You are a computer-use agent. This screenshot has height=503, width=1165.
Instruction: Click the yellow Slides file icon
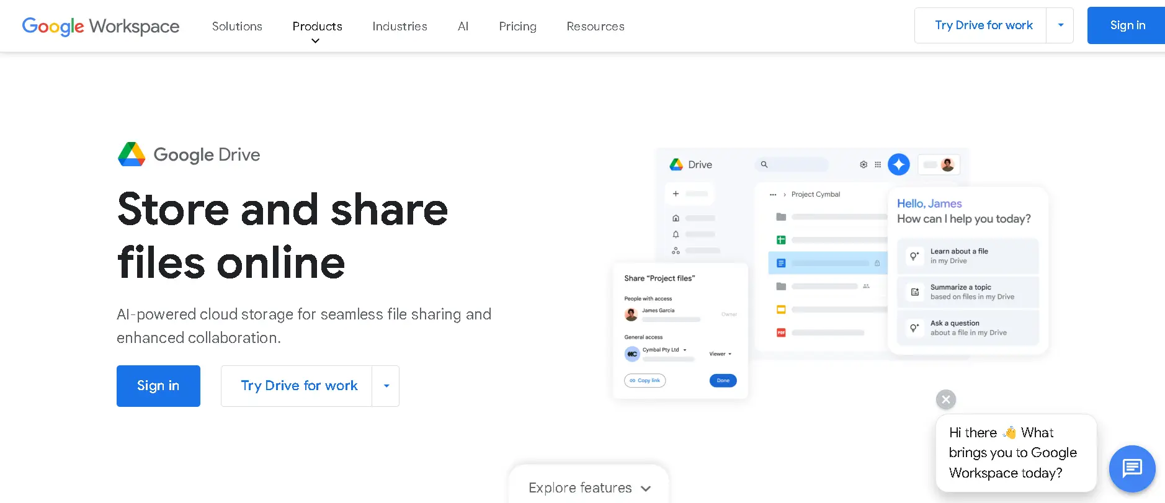[x=781, y=309]
